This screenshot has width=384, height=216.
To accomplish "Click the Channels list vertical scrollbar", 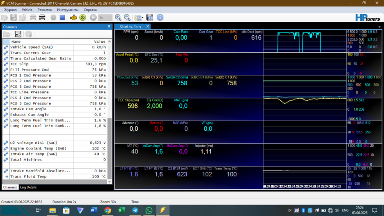I will (109, 115).
